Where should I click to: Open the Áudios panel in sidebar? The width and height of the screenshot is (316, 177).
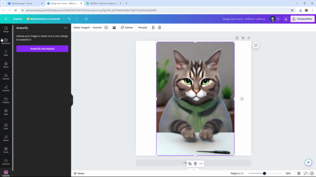point(6,138)
